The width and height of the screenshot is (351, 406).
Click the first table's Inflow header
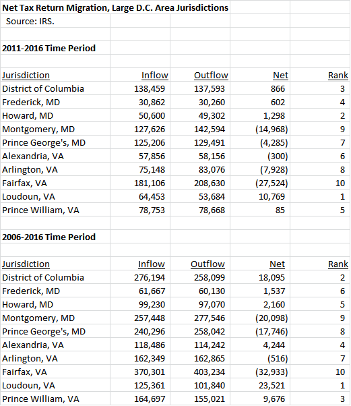(x=155, y=76)
